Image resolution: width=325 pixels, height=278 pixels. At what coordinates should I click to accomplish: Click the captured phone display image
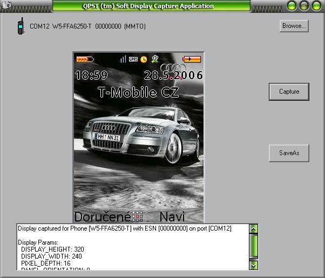click(x=139, y=137)
